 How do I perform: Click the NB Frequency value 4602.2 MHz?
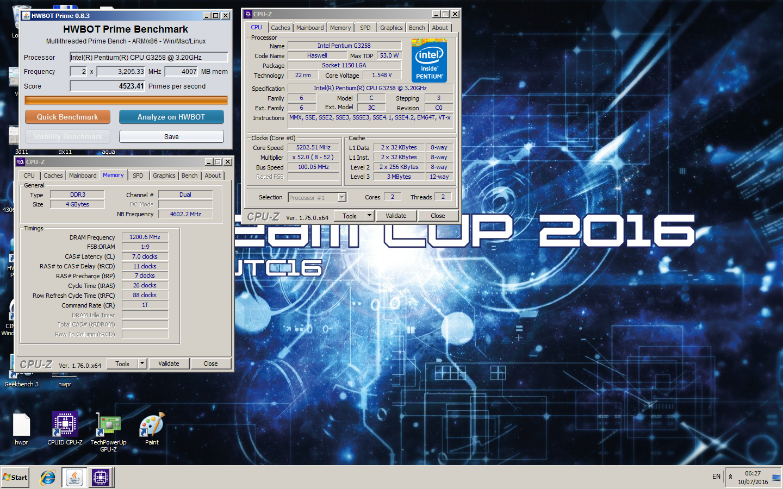(185, 214)
